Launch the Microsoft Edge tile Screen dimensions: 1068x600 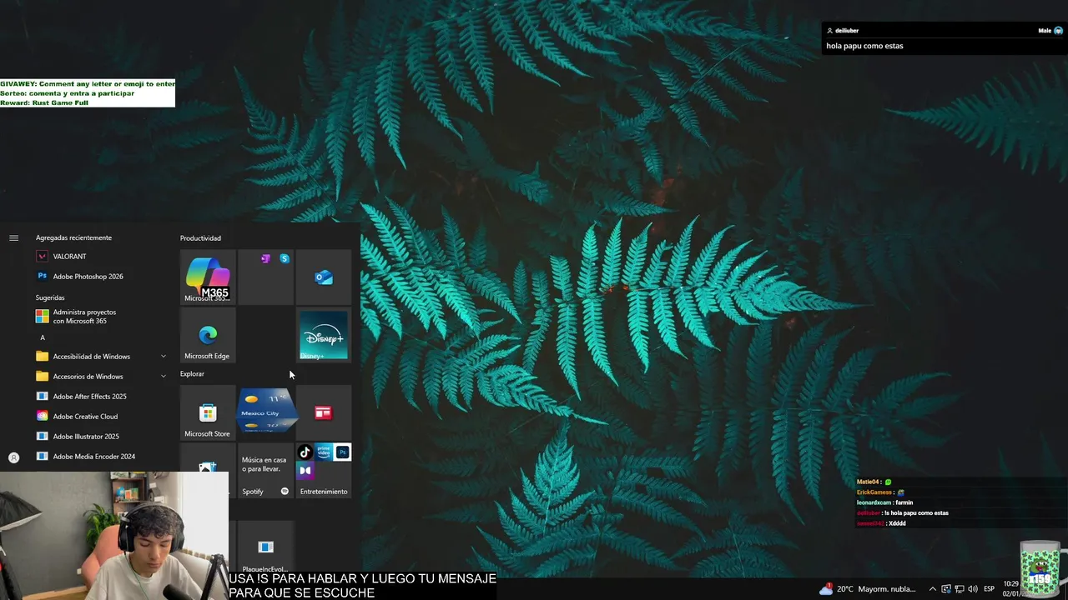[x=208, y=335]
